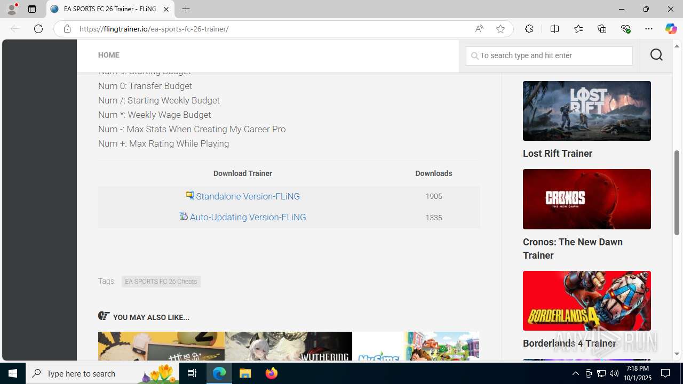Open the MySims related post thumbnail

coord(416,346)
